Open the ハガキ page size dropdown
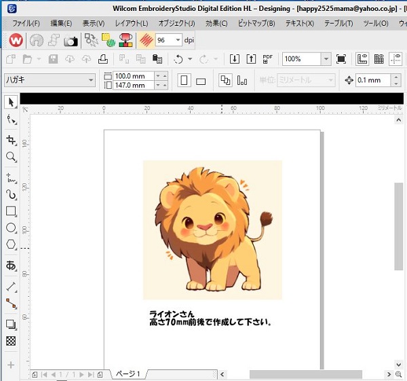407x381 pixels. (x=50, y=79)
